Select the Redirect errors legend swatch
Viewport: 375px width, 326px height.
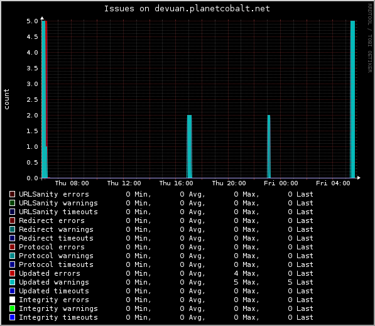[x=12, y=220]
